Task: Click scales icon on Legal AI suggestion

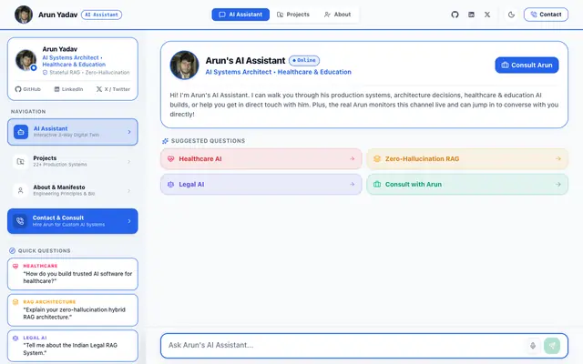Action: (170, 184)
